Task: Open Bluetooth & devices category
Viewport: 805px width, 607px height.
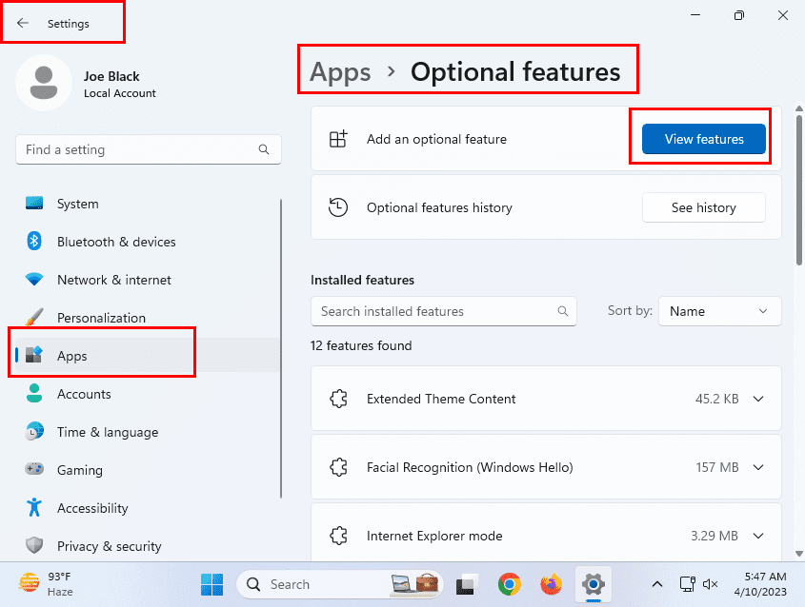Action: point(148,242)
